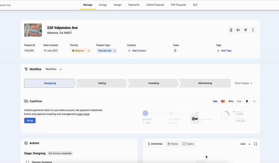Viewport: 279px width, 163px height.
Task: Open the hourglass icon in project header
Action: pyautogui.click(x=231, y=30)
